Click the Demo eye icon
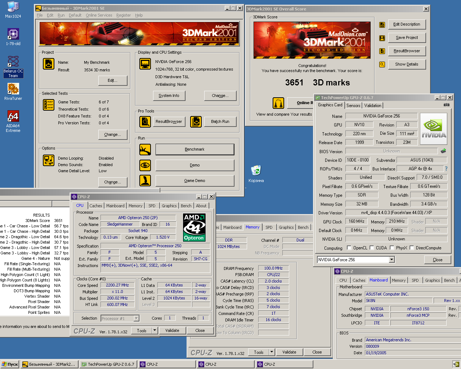 pos(145,165)
